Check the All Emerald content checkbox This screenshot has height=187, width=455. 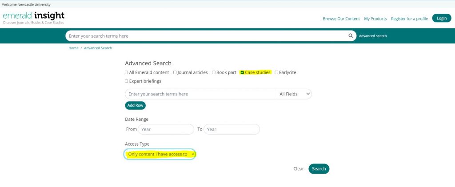click(x=127, y=72)
